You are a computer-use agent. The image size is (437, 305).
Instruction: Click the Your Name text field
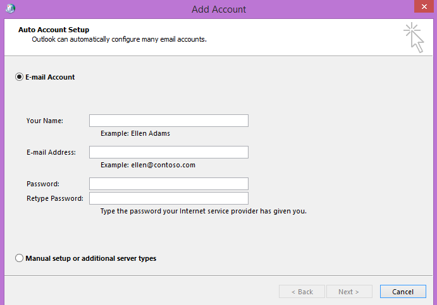pyautogui.click(x=169, y=121)
